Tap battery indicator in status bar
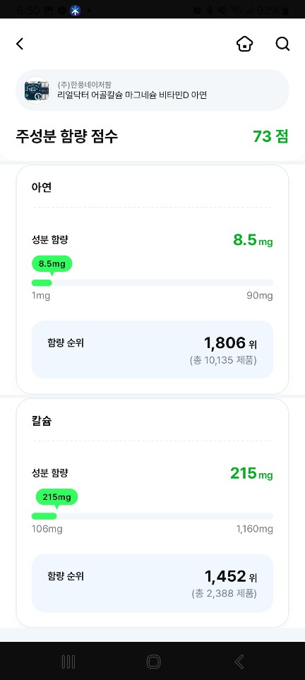The width and height of the screenshot is (305, 680). click(x=285, y=11)
